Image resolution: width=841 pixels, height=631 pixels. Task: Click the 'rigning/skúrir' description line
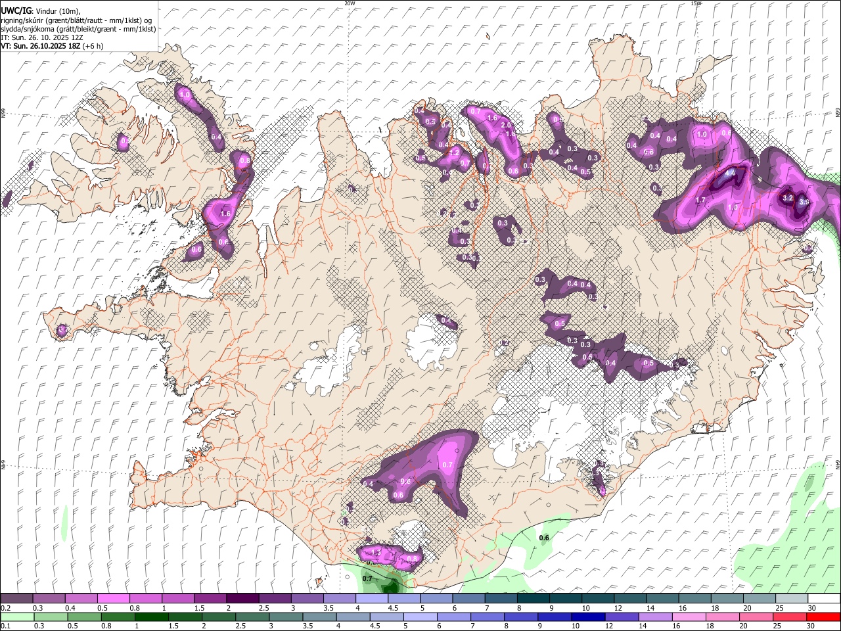point(77,20)
